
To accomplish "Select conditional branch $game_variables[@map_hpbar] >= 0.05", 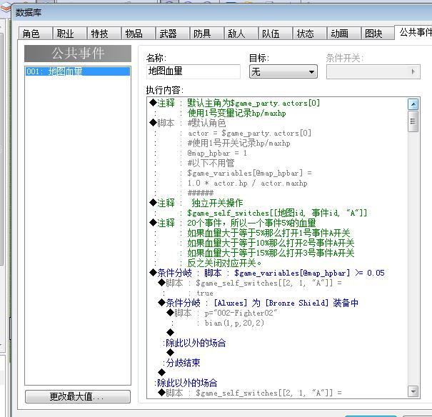I will click(x=309, y=273).
